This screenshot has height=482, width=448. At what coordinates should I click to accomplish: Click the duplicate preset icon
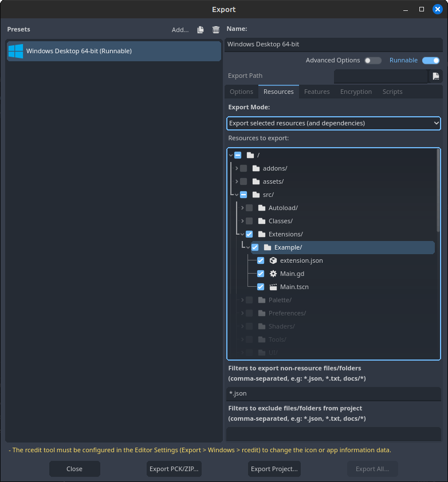click(x=201, y=30)
